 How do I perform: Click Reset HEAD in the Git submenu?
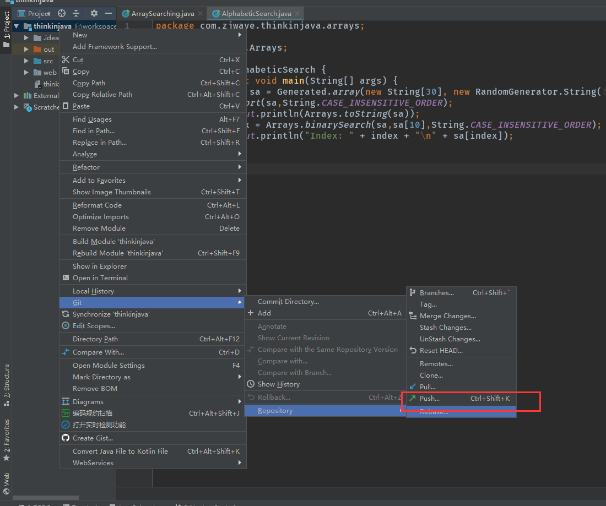point(441,351)
